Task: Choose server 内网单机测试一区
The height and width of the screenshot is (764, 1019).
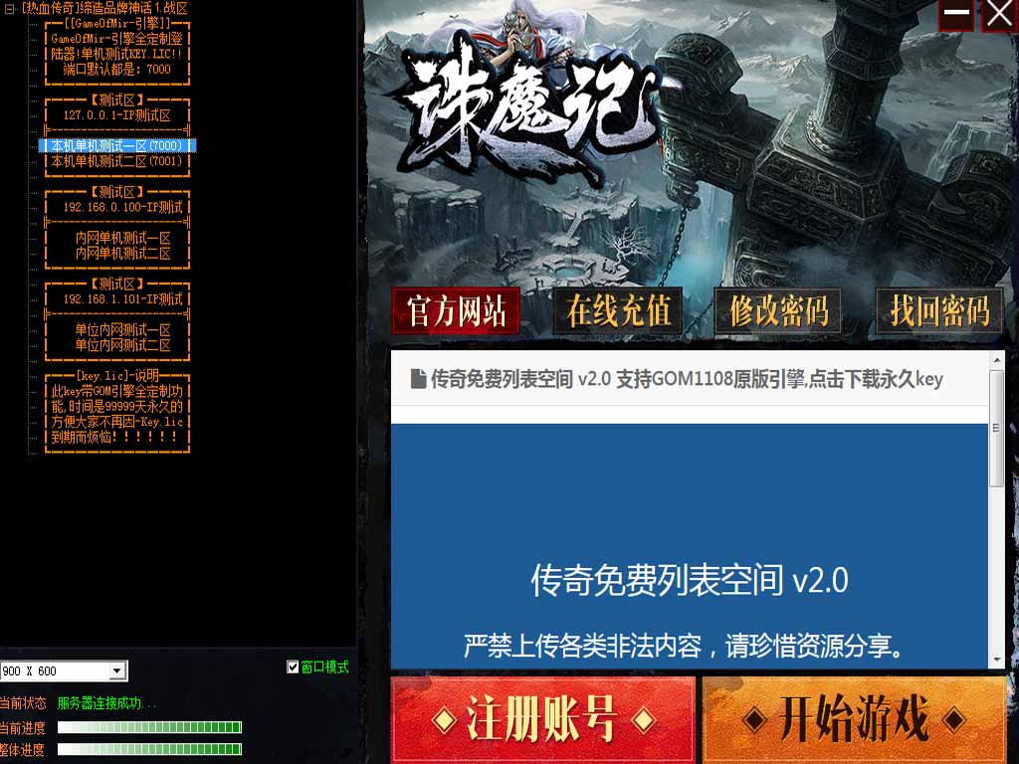Action: coord(122,238)
